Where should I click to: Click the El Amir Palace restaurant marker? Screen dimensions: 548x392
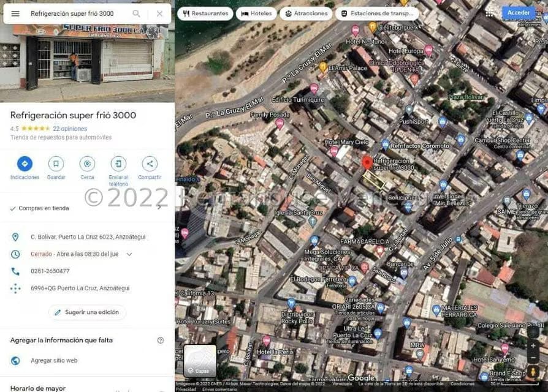tap(323, 67)
